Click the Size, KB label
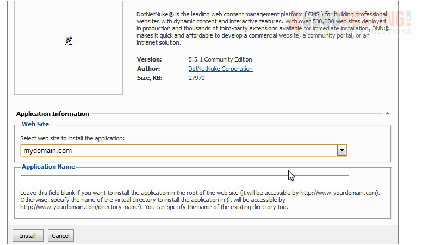The image size is (422, 245). pos(150,78)
